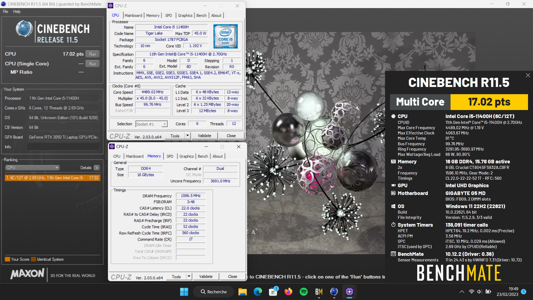The width and height of the screenshot is (533, 300).
Task: Show hidden system tray icons
Action: point(462,292)
